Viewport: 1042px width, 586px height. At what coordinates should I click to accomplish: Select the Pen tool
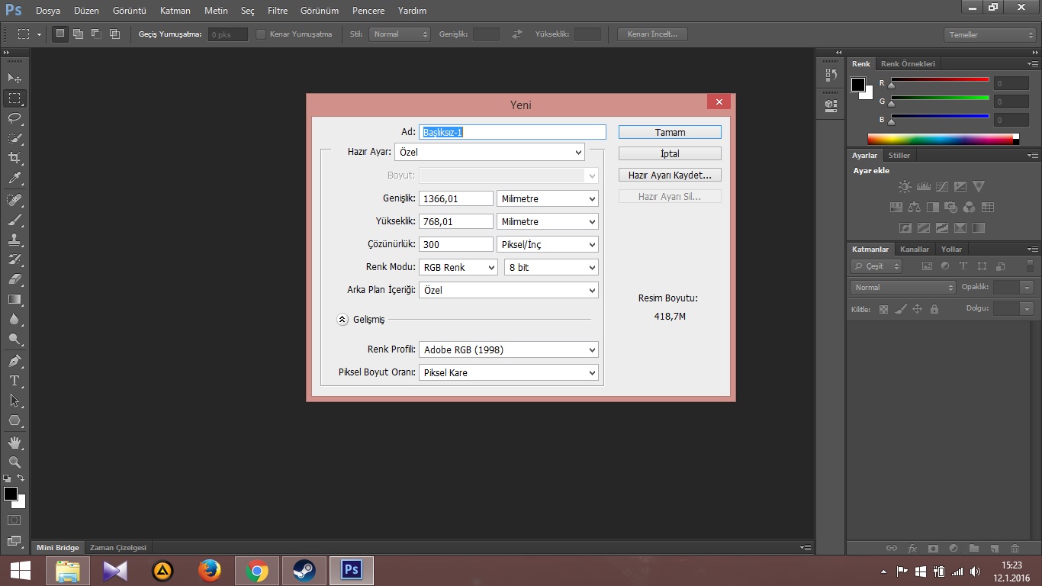pyautogui.click(x=14, y=360)
